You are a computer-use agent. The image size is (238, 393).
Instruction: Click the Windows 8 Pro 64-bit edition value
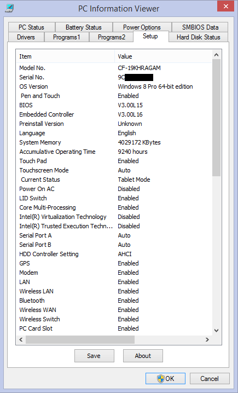pos(155,86)
